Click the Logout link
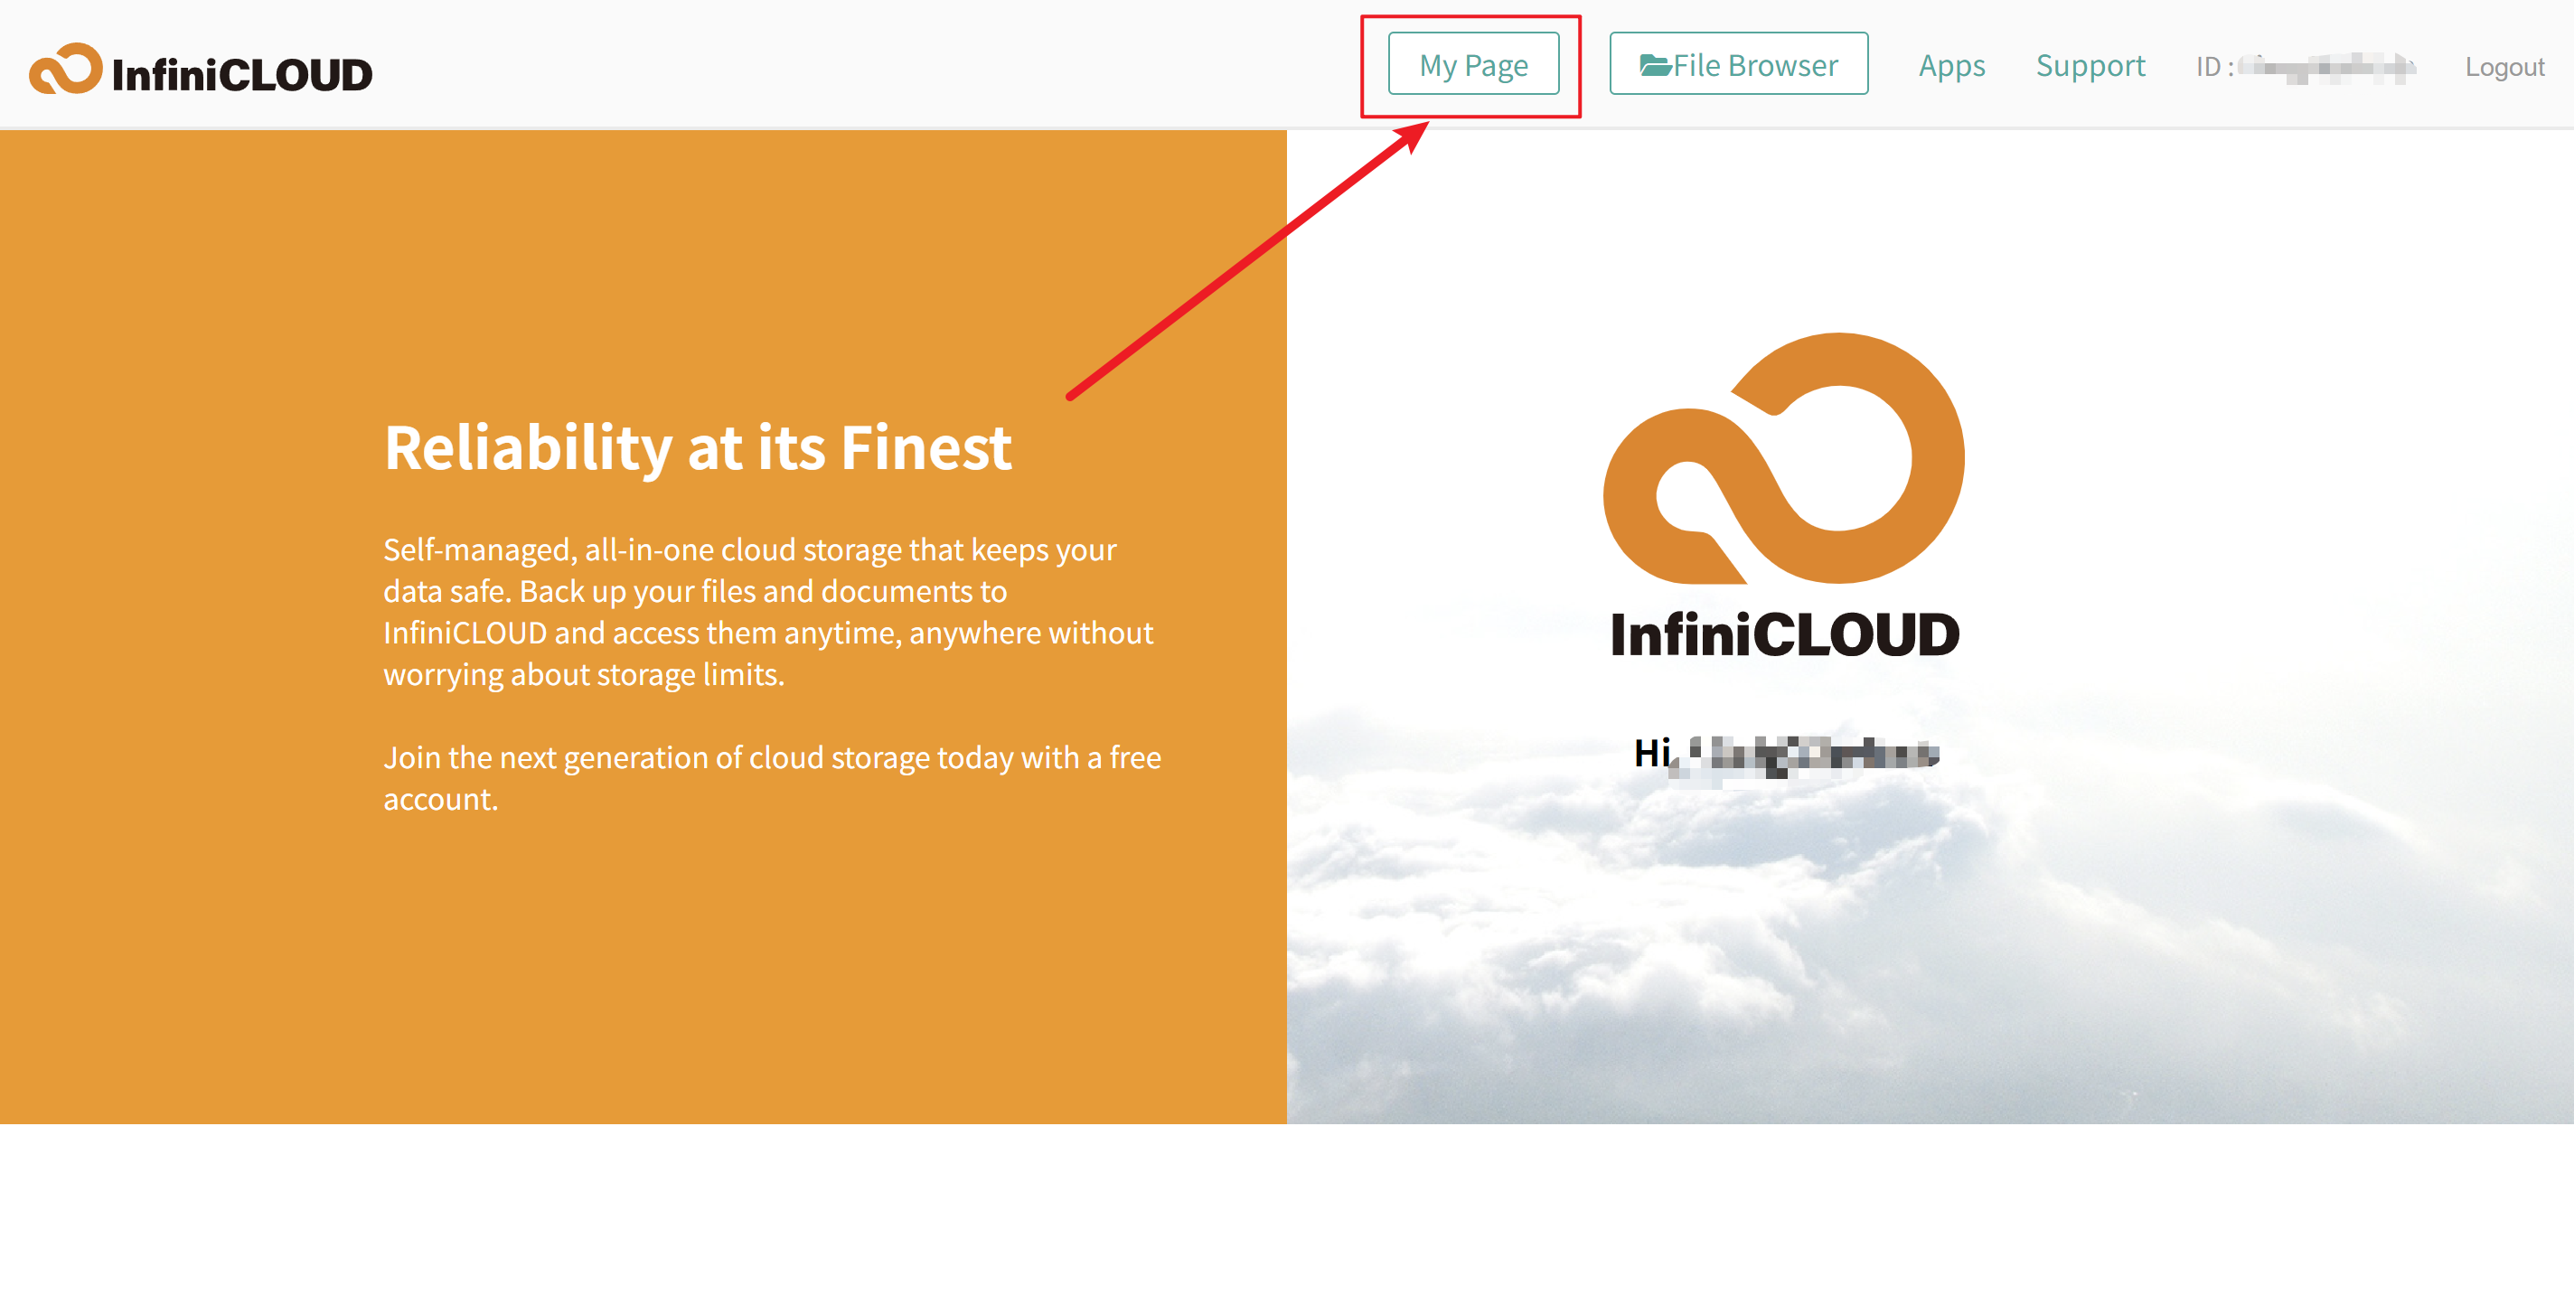2574x1314 pixels. (x=2504, y=67)
